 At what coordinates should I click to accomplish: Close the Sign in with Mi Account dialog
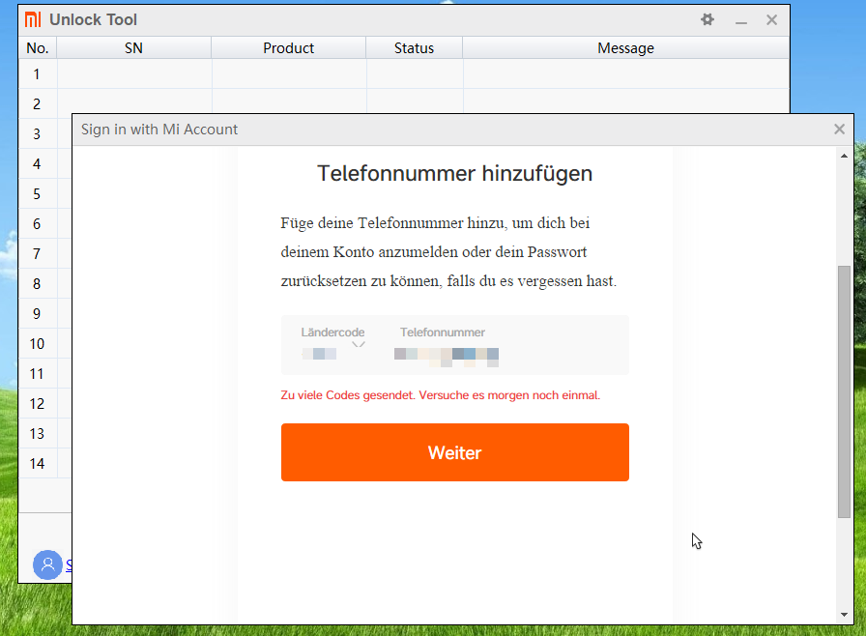point(839,130)
